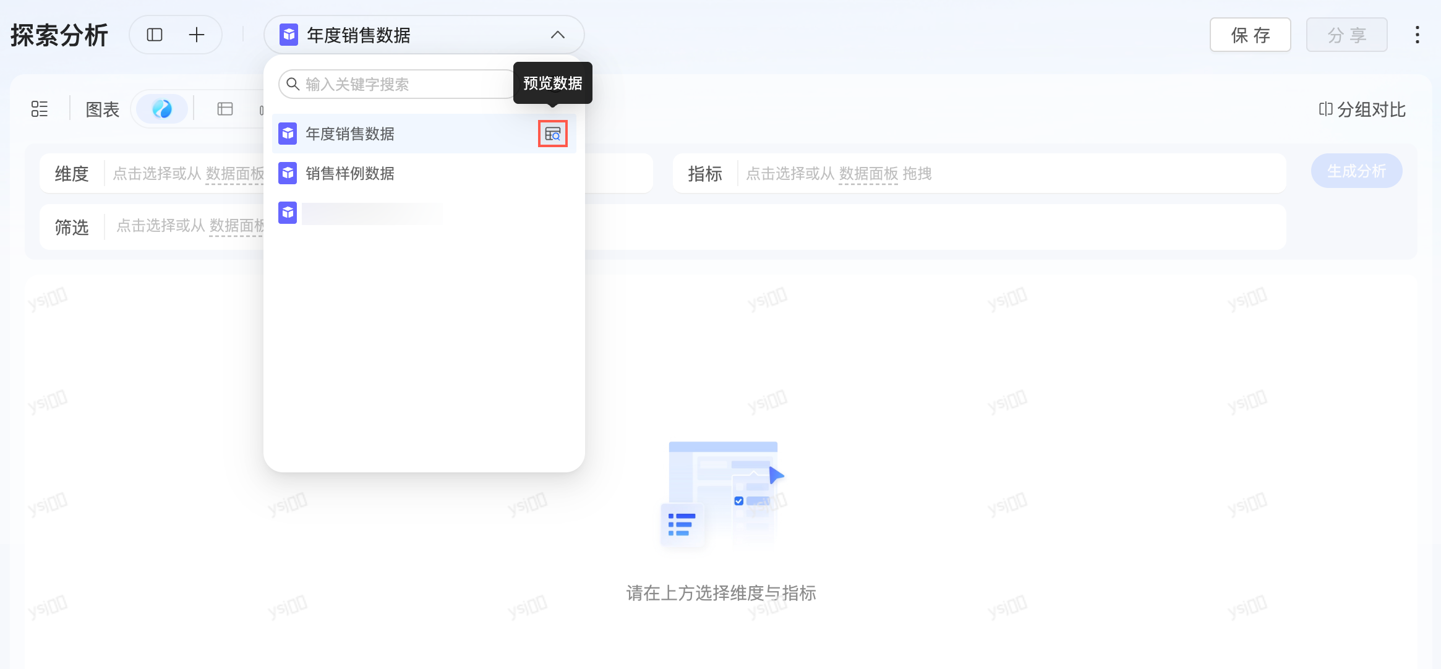Collapse the 年度销售数据 dataset dropdown

(557, 35)
